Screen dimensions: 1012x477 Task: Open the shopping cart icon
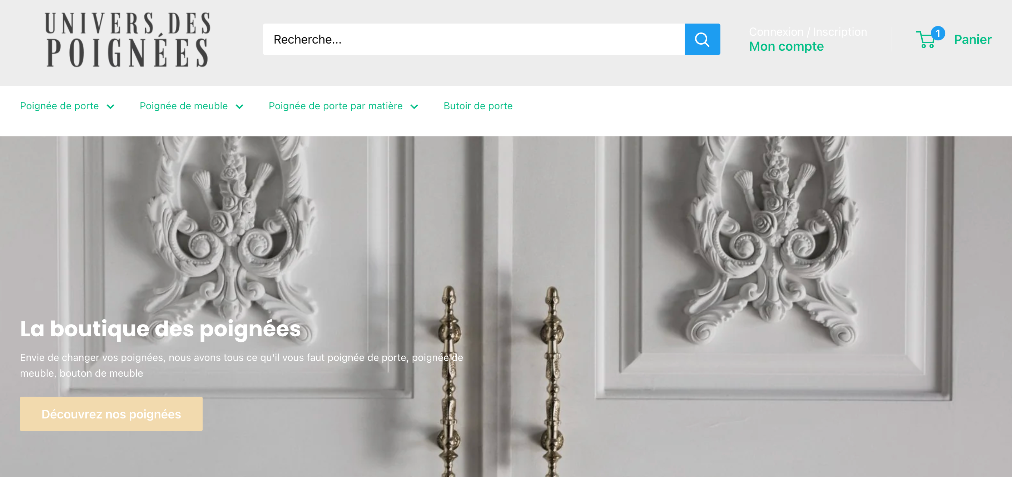[926, 40]
